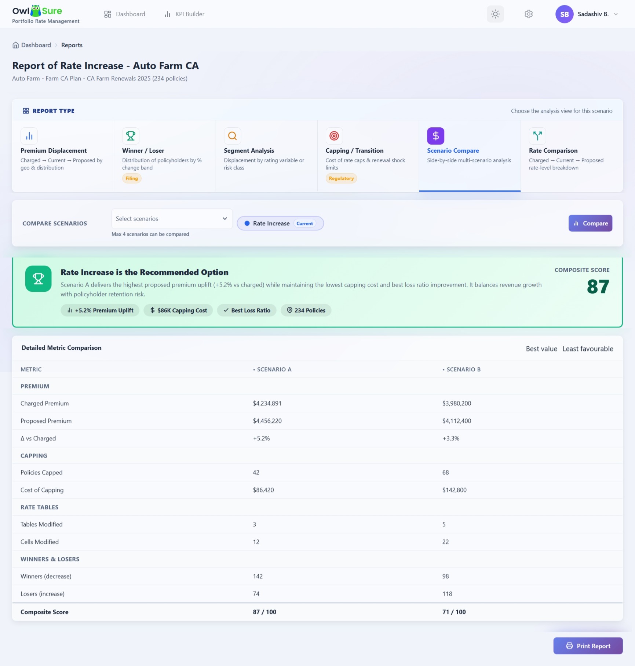Open KPI Builder in top navigation
The height and width of the screenshot is (666, 635).
(185, 14)
